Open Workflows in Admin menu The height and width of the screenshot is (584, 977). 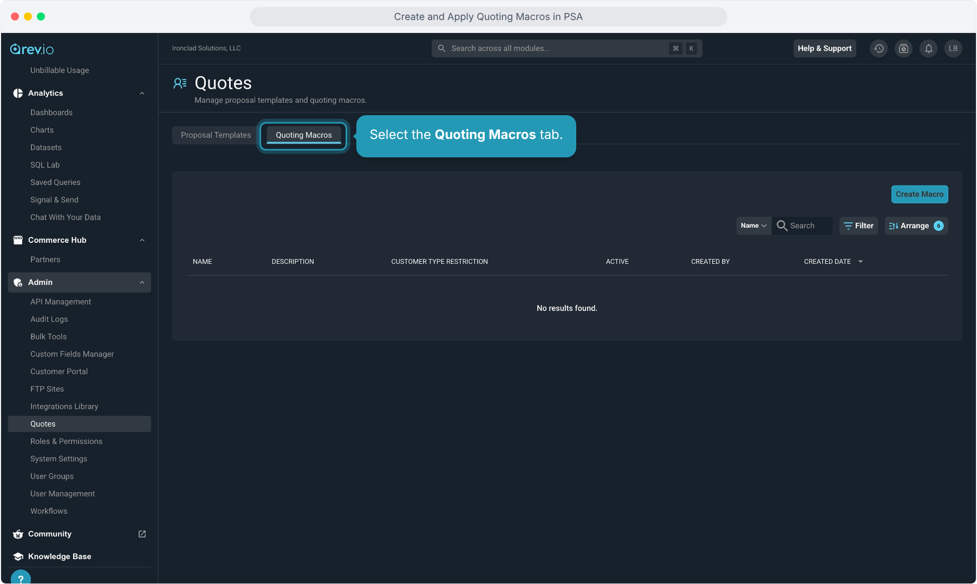click(x=49, y=511)
